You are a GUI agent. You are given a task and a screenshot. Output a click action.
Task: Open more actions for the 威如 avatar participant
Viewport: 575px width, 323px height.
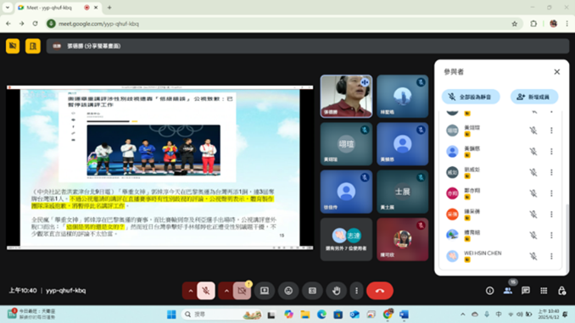(x=551, y=172)
